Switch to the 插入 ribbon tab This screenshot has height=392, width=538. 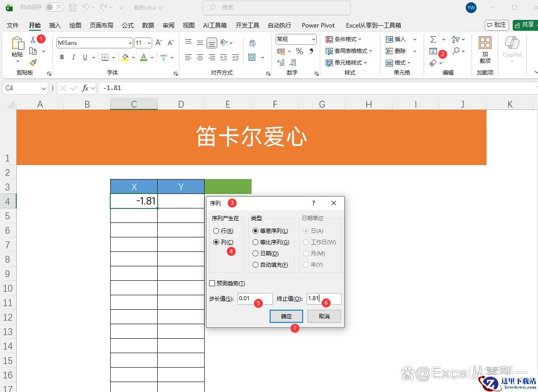(55, 25)
